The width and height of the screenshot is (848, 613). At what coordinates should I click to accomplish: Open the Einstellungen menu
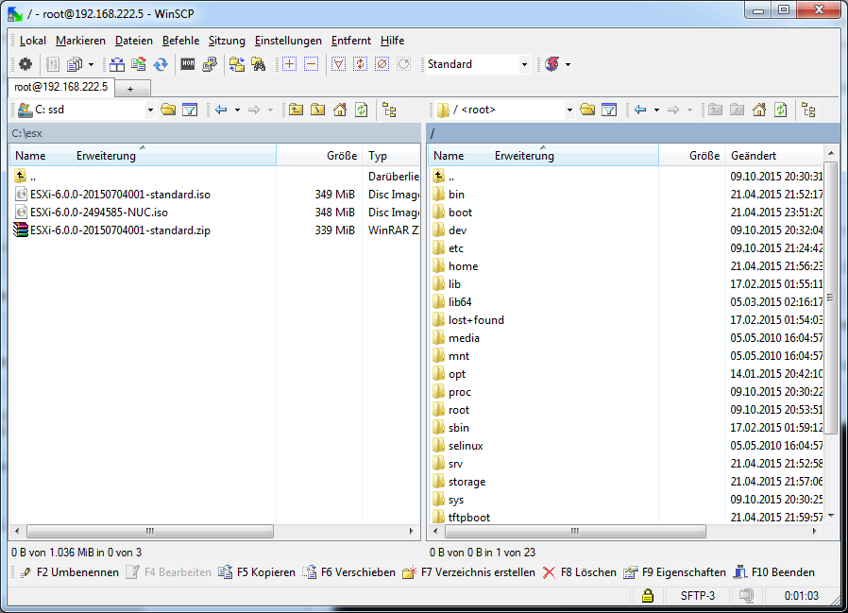tap(288, 41)
